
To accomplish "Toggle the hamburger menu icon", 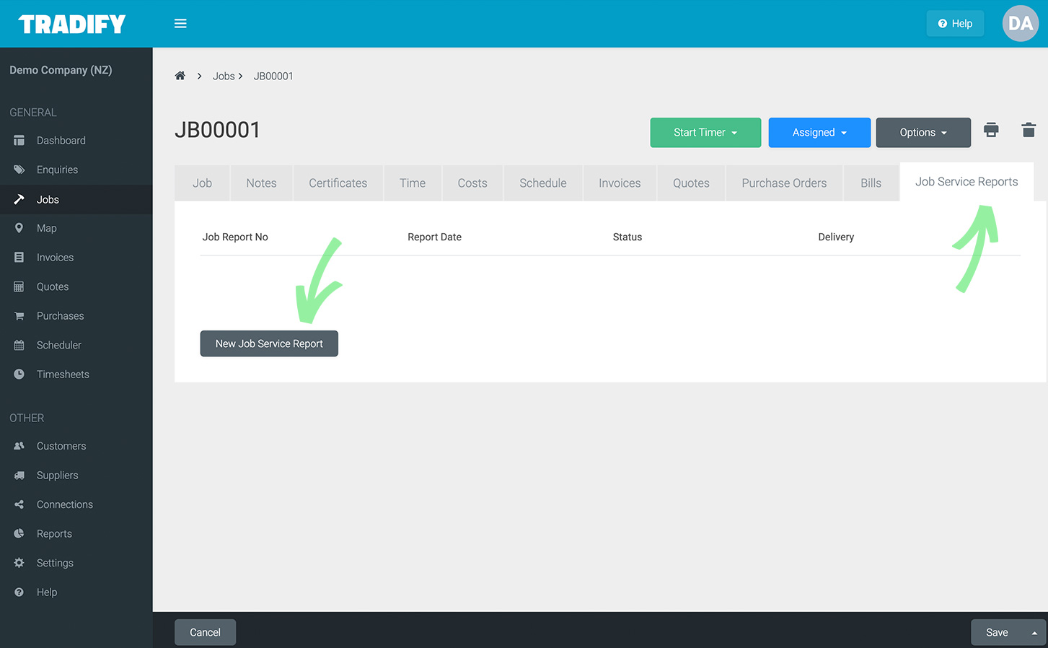I will coord(180,24).
